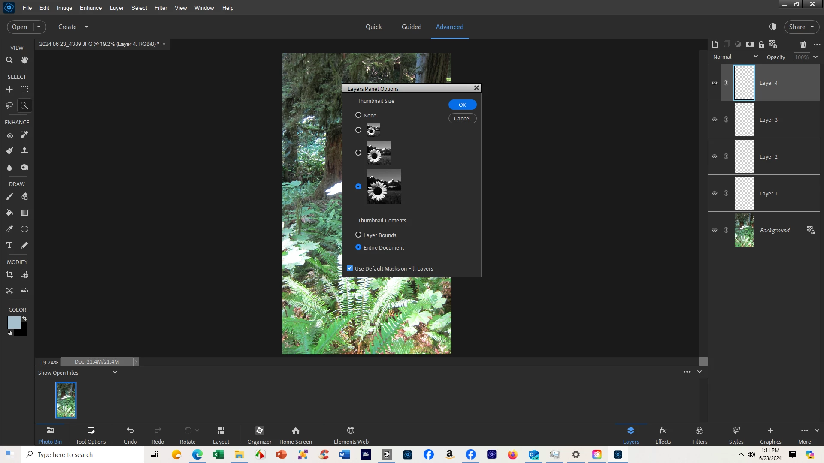
Task: Hide Layer 3 visibility eye
Action: [x=715, y=120]
